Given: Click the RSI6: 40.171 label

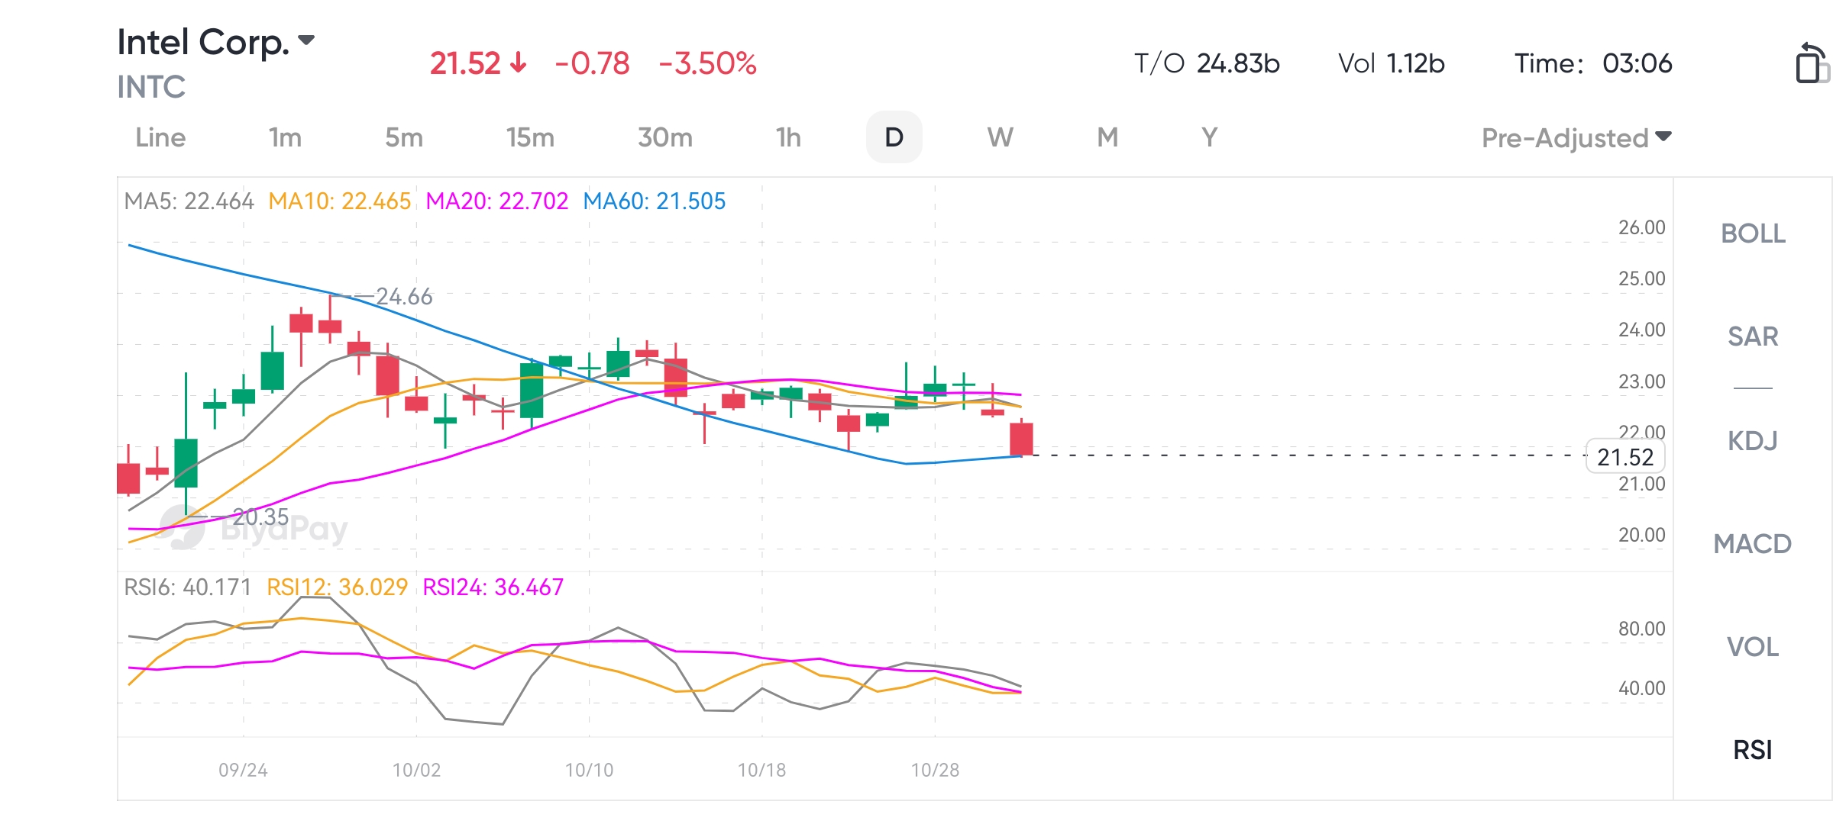Looking at the screenshot, I should (188, 587).
